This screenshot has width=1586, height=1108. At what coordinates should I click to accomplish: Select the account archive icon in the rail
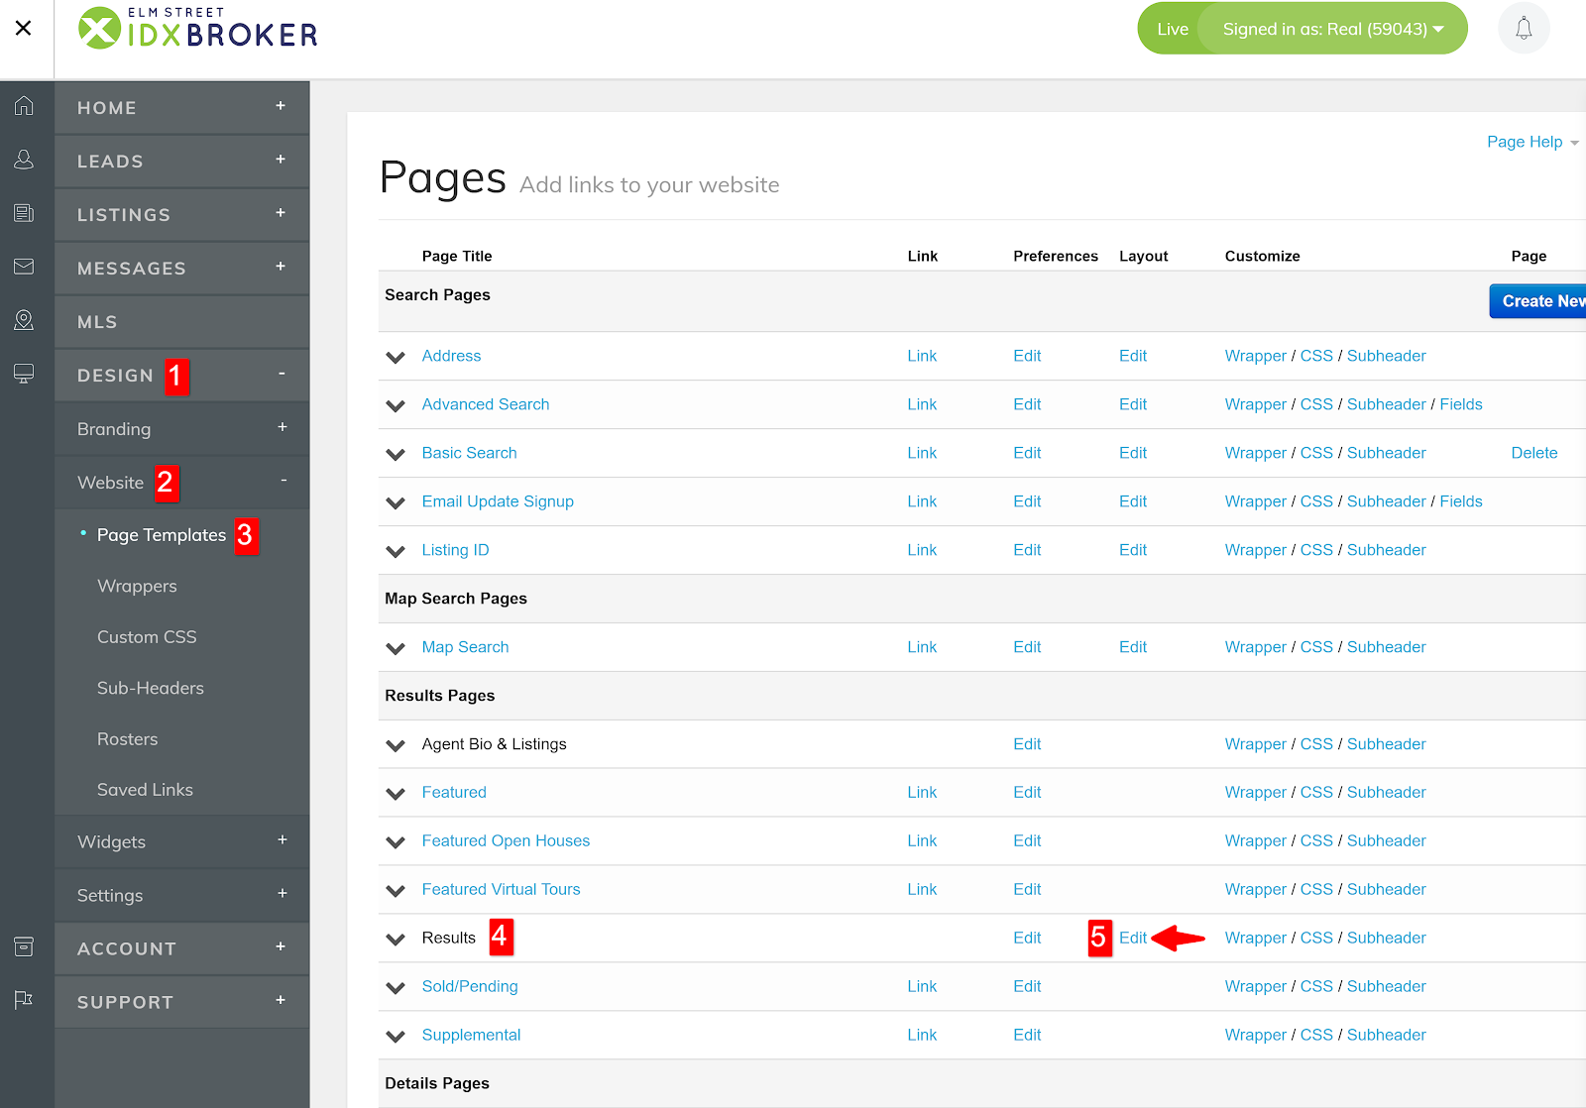tap(24, 946)
